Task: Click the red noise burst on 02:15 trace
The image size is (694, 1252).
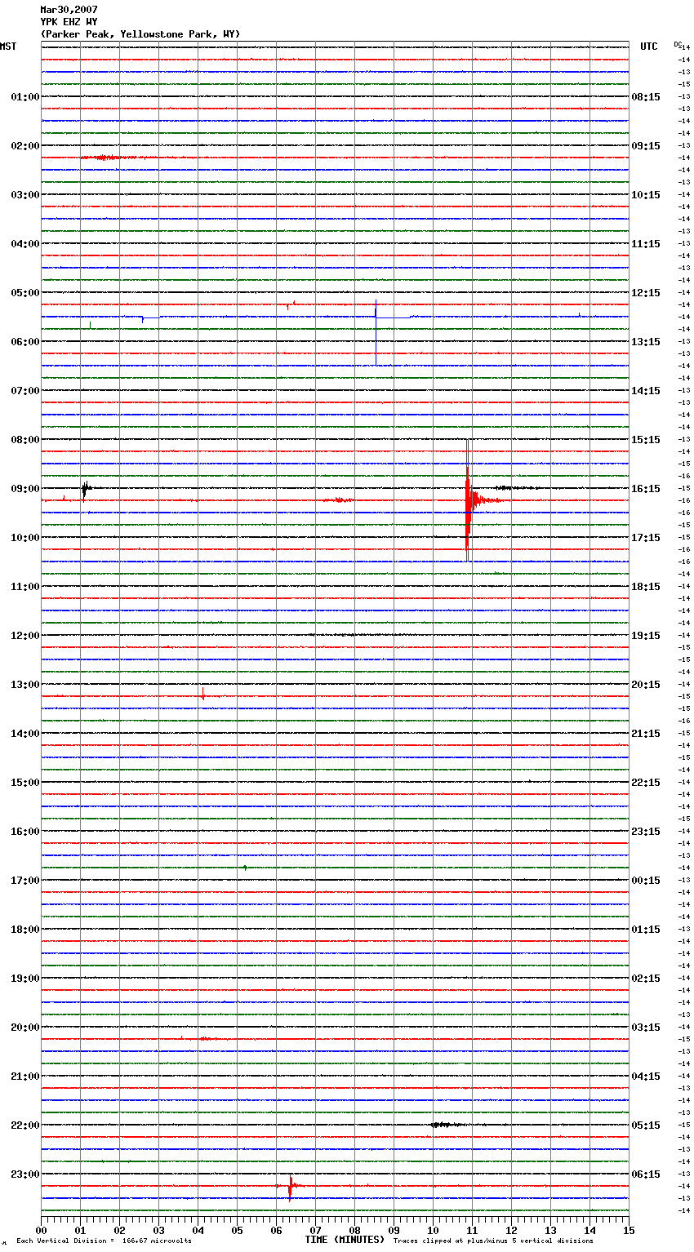Action: [106, 158]
